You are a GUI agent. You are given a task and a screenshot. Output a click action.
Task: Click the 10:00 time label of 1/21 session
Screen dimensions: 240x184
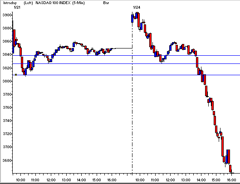pyautogui.click(x=20, y=180)
